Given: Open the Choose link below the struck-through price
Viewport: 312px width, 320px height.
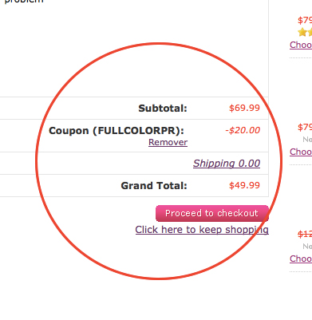Looking at the screenshot, I should coord(301,259).
